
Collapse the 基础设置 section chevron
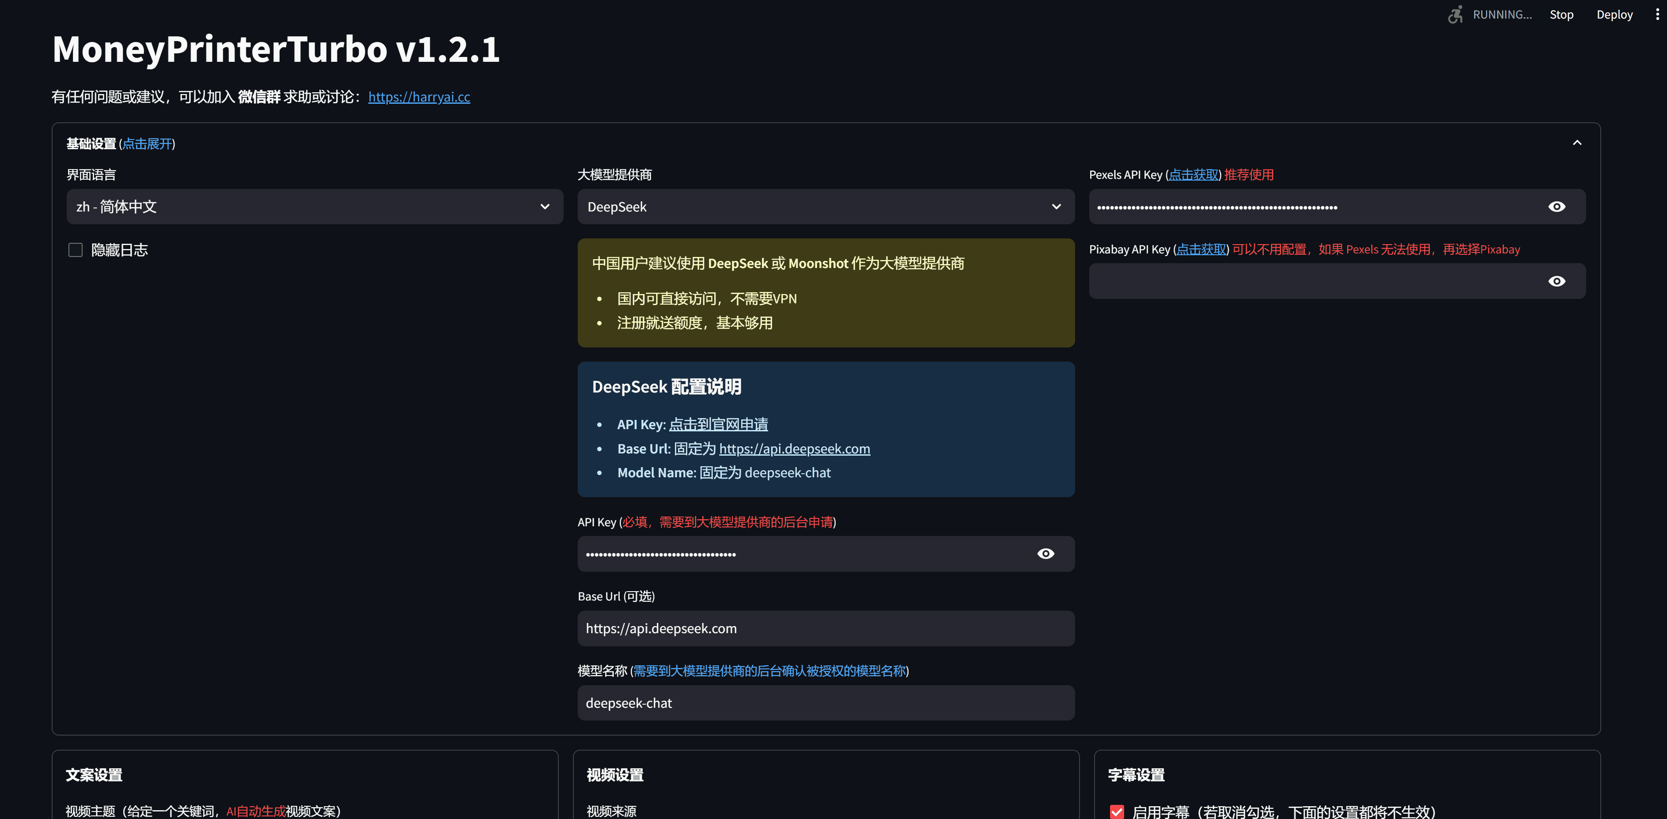(x=1576, y=143)
